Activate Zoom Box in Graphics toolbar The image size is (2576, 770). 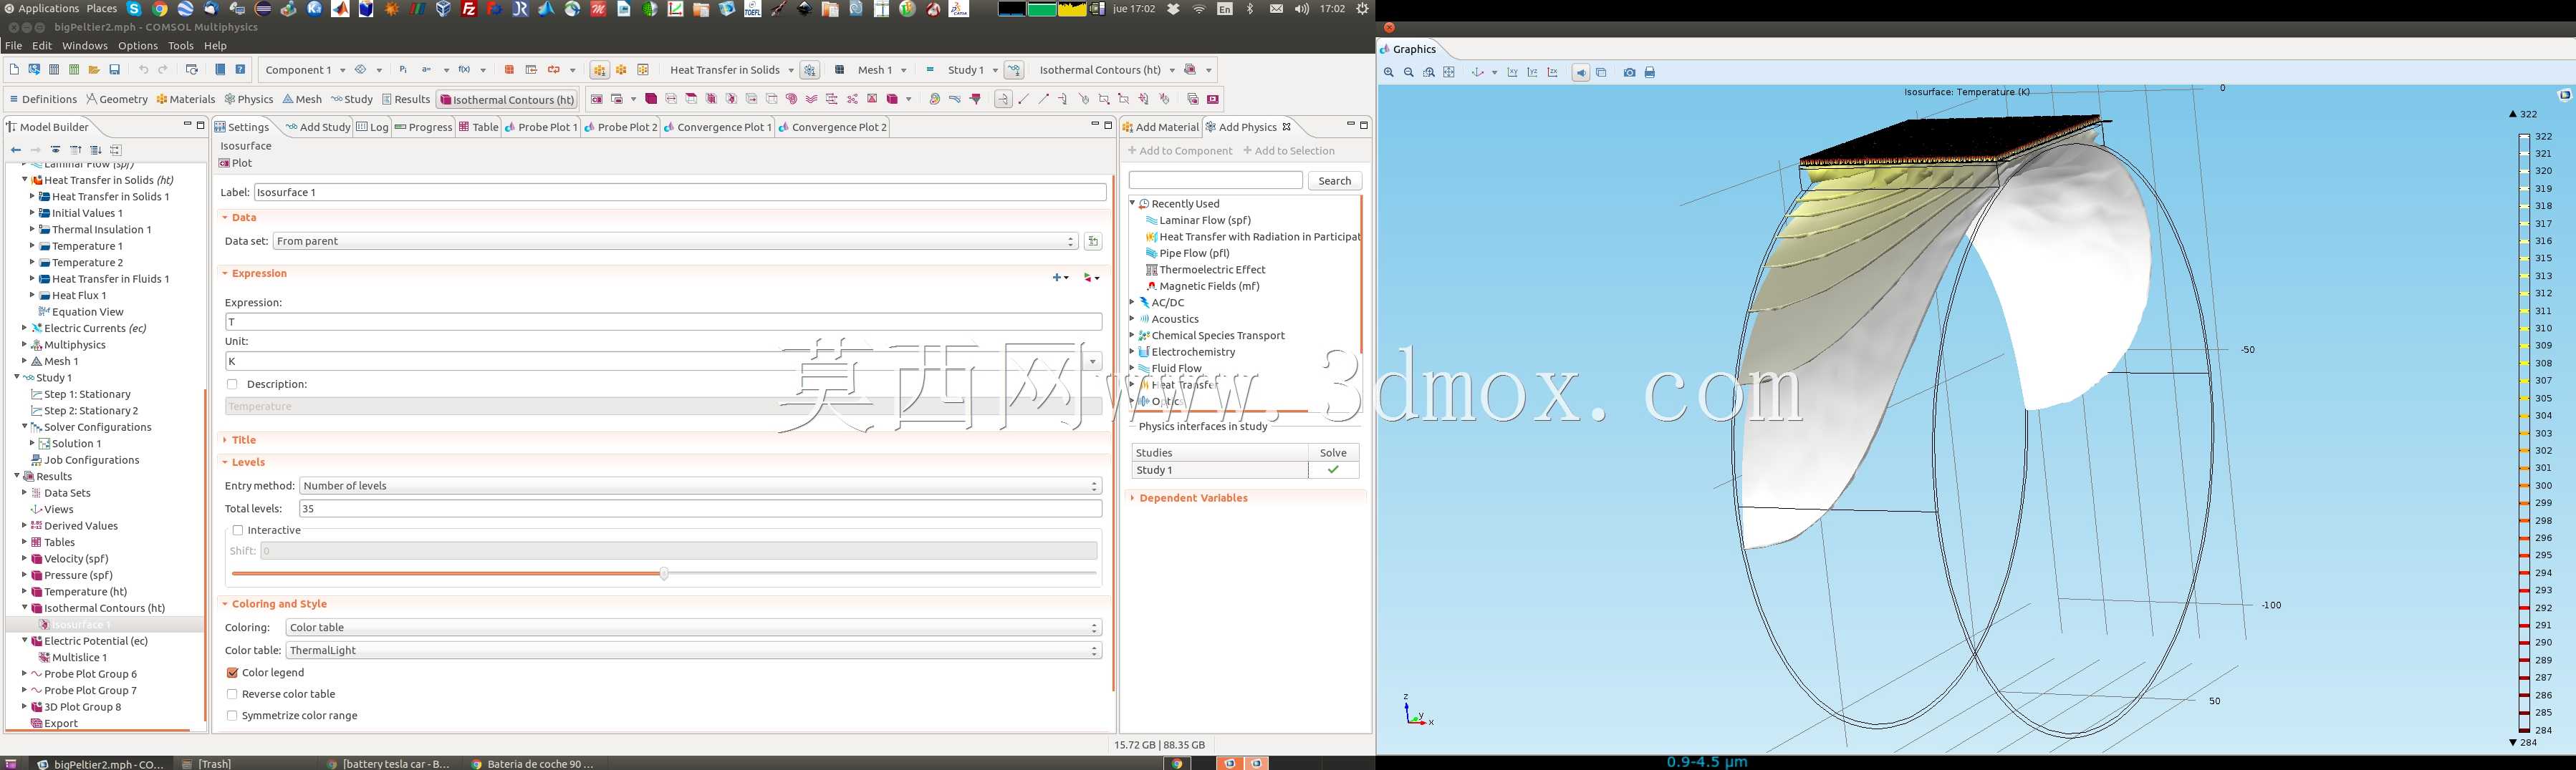[x=1429, y=73]
